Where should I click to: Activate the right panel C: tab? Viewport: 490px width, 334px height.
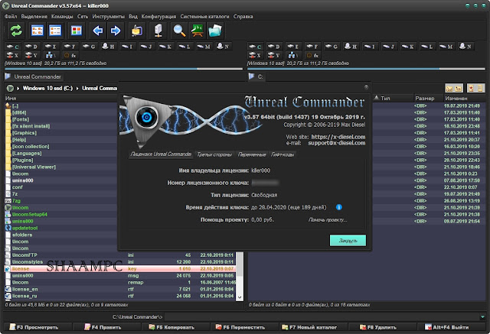coord(257,76)
